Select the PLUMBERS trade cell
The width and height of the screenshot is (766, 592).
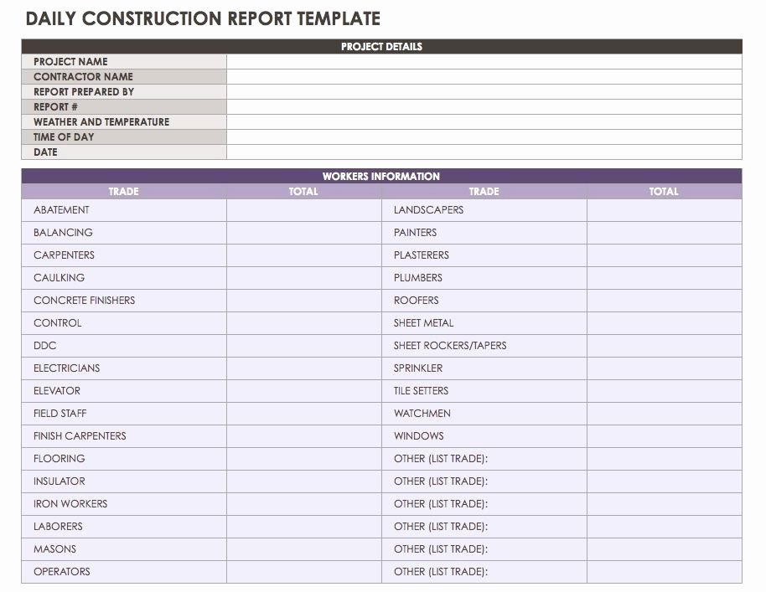pyautogui.click(x=484, y=278)
